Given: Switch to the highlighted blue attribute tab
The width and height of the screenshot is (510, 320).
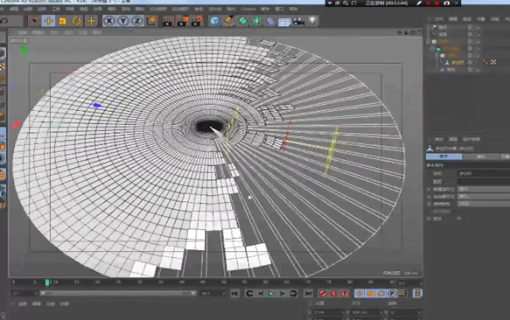Looking at the screenshot, I should tap(444, 157).
